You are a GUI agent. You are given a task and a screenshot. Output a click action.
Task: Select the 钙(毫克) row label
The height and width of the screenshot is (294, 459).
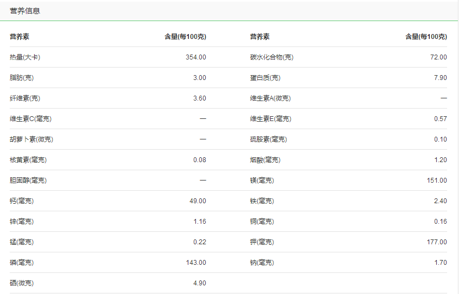[x=22, y=201]
